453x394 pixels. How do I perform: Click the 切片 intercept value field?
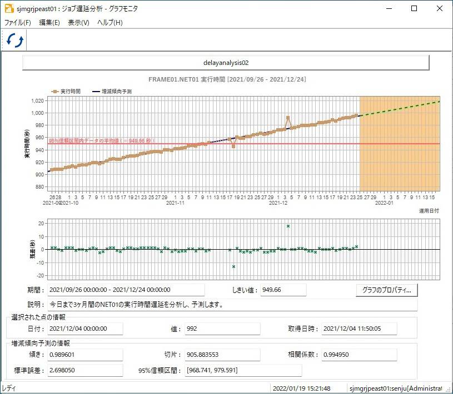coord(222,355)
